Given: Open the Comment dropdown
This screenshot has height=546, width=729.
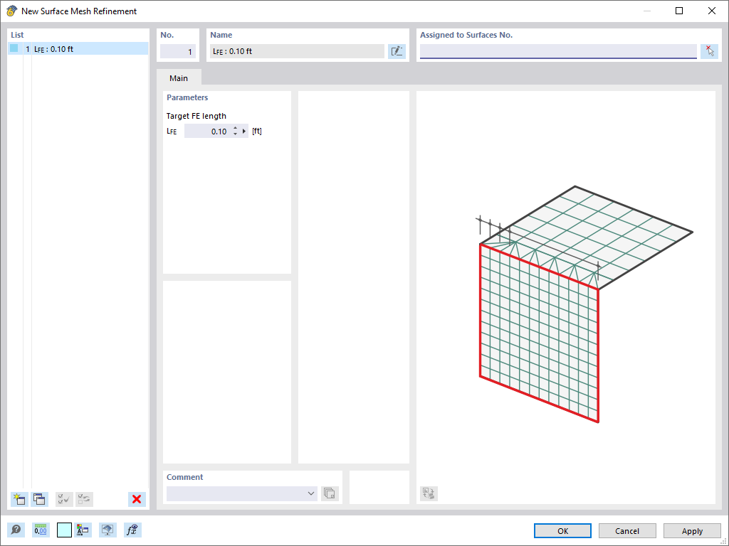Looking at the screenshot, I should [310, 493].
